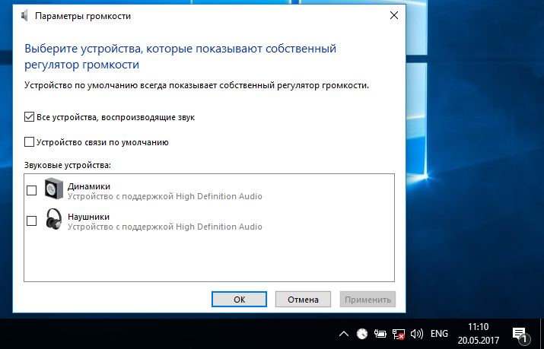Click the Наушники device name
This screenshot has width=544, height=349.
pyautogui.click(x=88, y=217)
